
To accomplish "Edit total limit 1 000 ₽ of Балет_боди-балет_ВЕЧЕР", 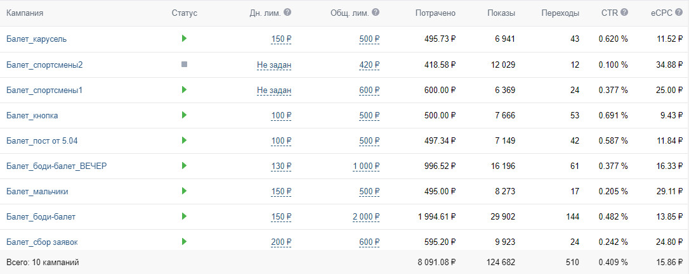I will click(366, 166).
